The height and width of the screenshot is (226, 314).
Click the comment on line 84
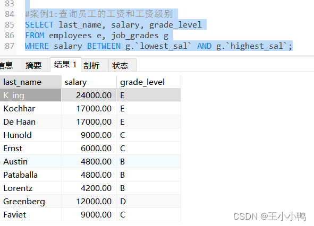99,14
